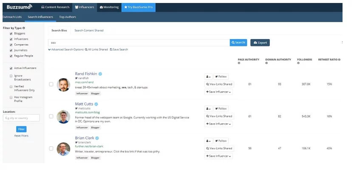Apply filters with the Filter button
This screenshot has width=354, height=170.
(x=21, y=129)
